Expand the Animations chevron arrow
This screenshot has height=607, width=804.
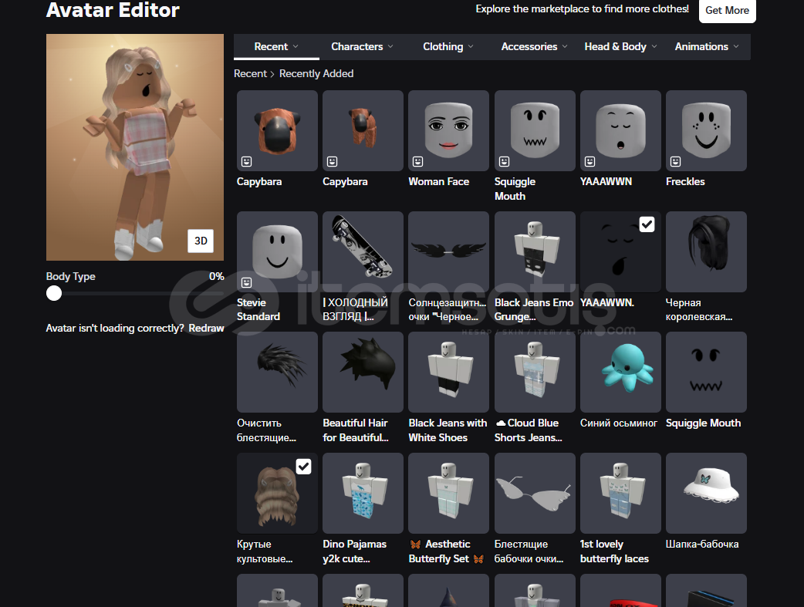click(x=736, y=46)
